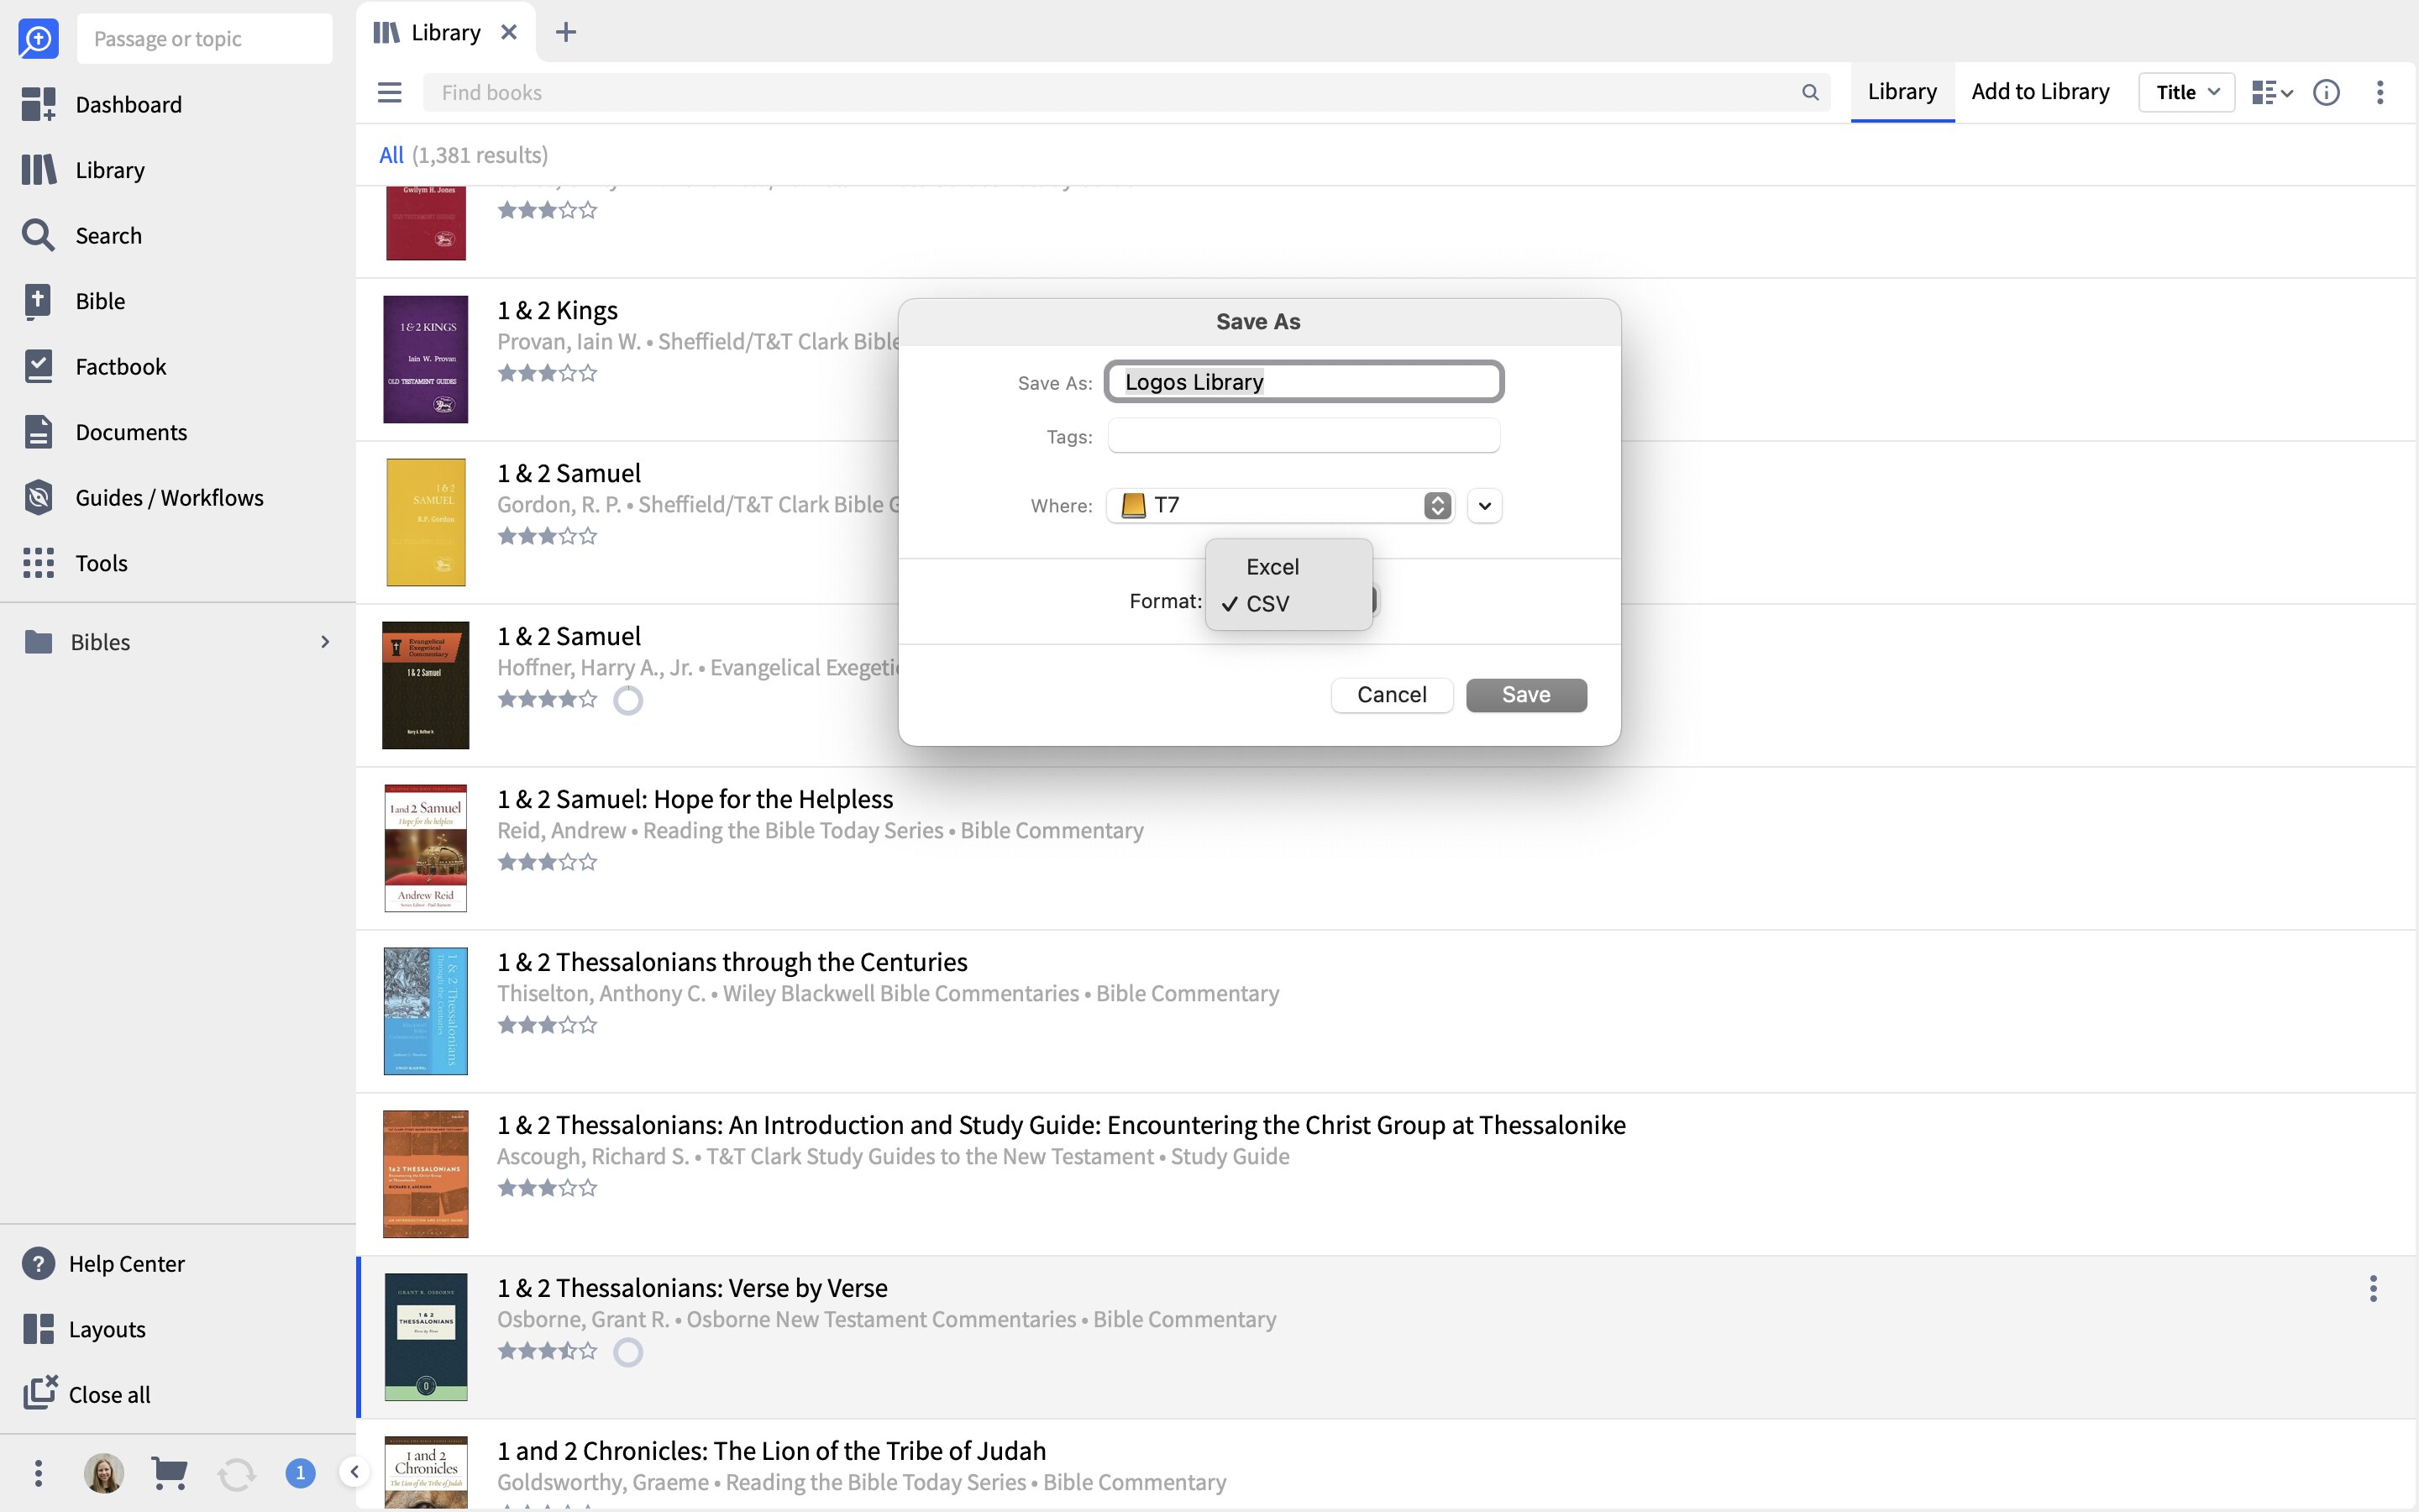Open 1 and 2 Chronicles Lion of Judah title
The image size is (2419, 1512).
pos(772,1450)
